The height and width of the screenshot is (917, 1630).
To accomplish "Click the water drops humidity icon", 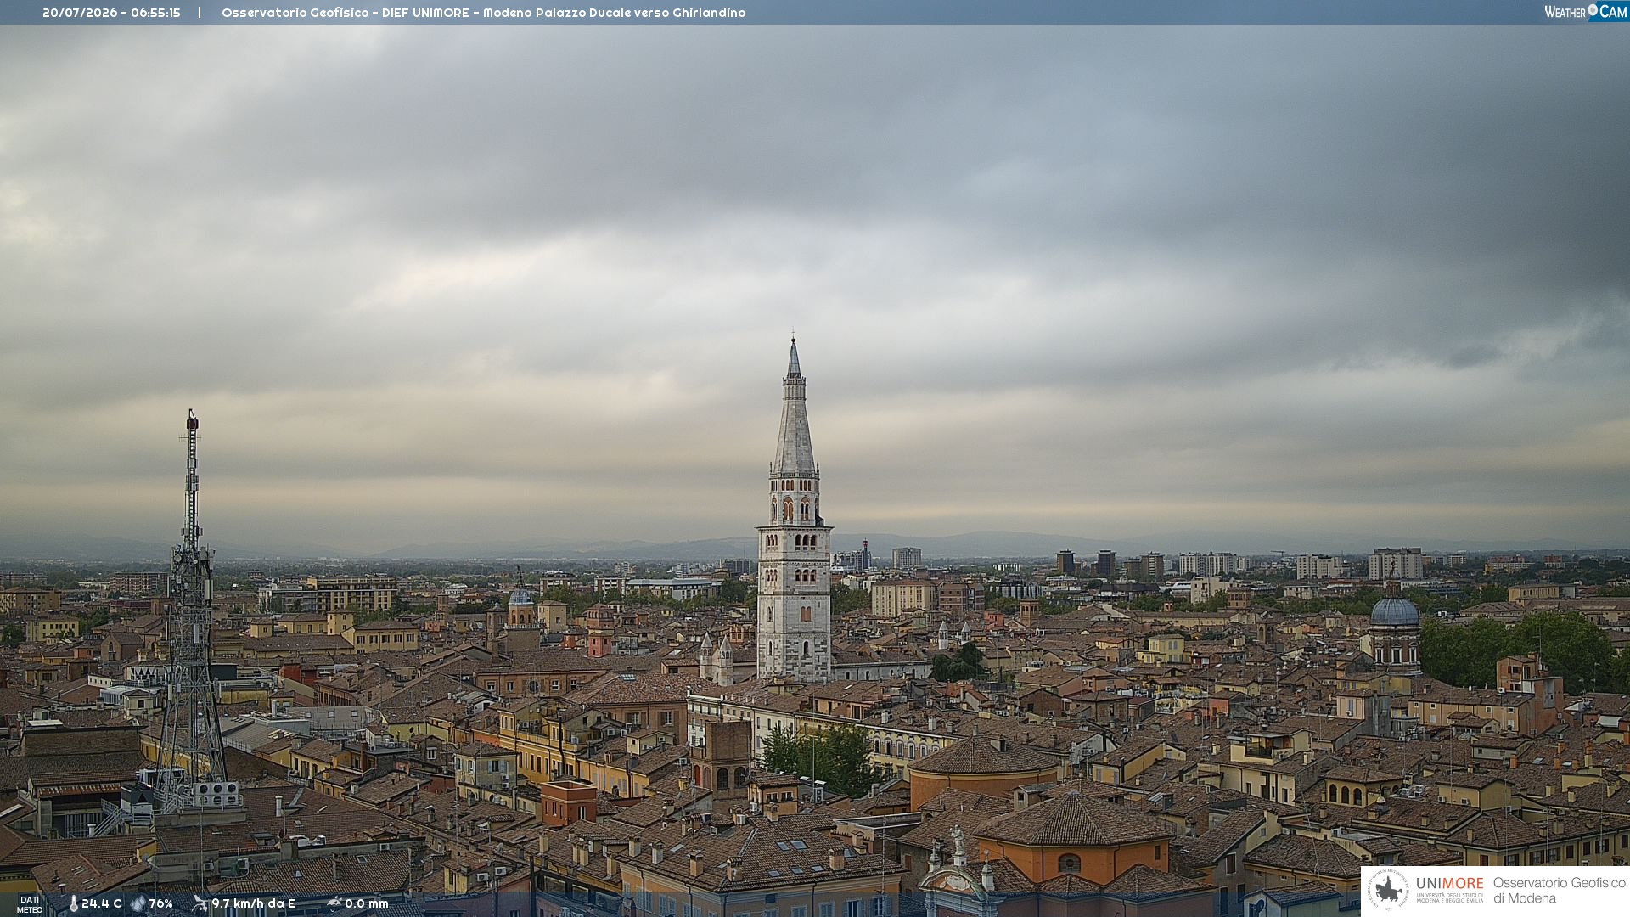I will pyautogui.click(x=138, y=904).
